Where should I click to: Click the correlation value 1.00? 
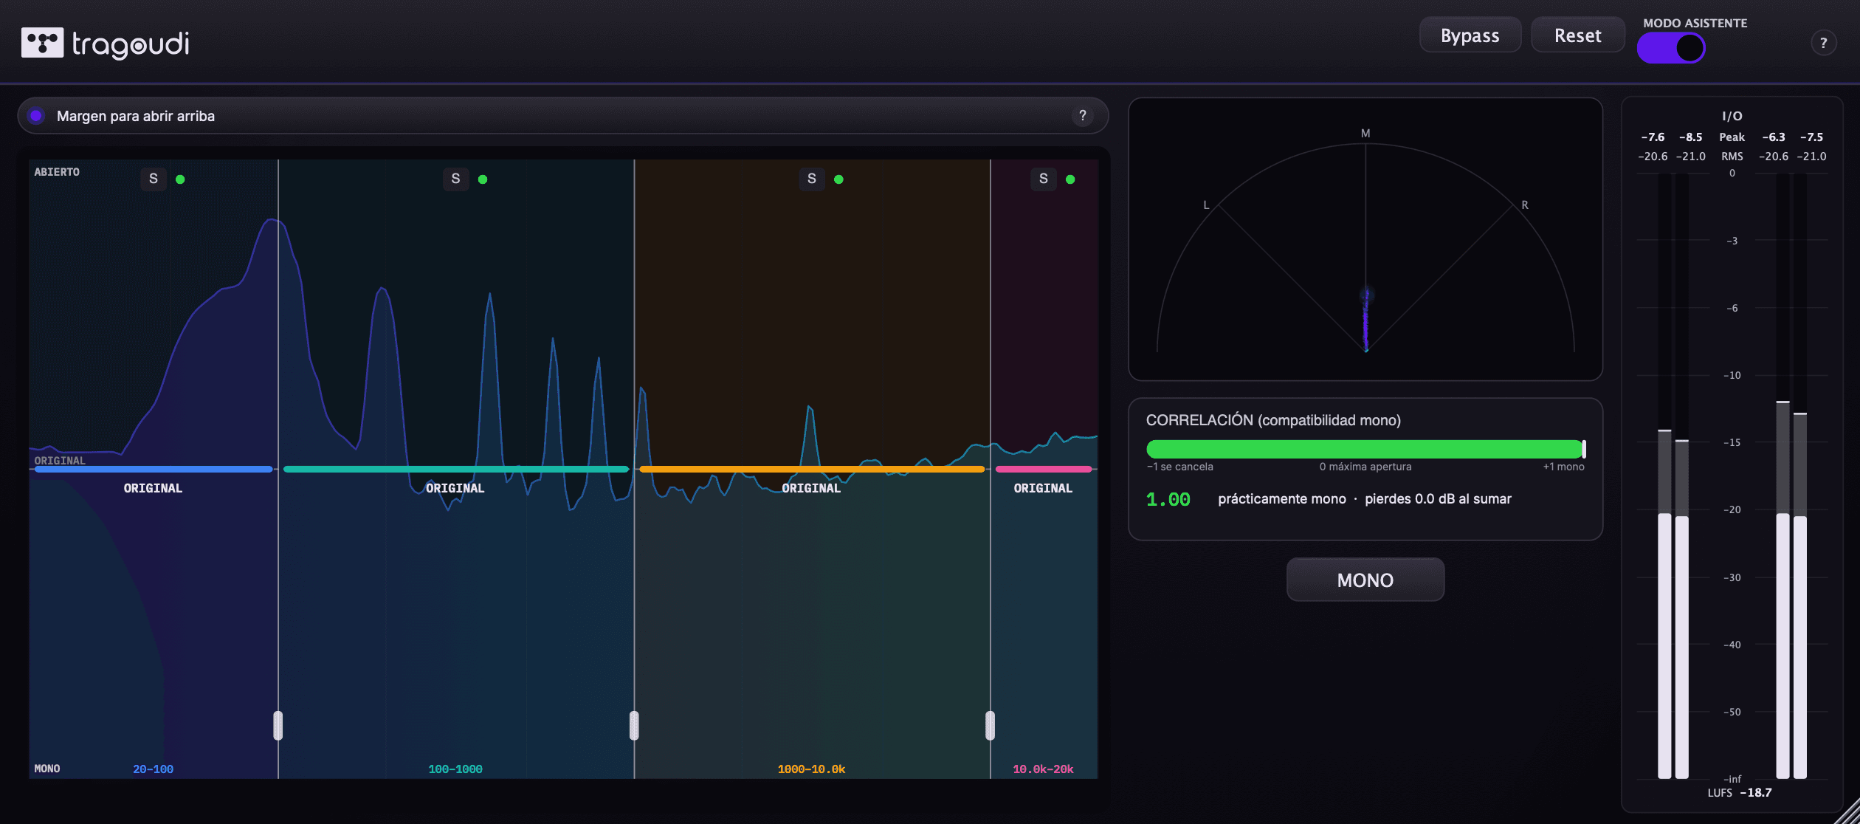[x=1168, y=500]
